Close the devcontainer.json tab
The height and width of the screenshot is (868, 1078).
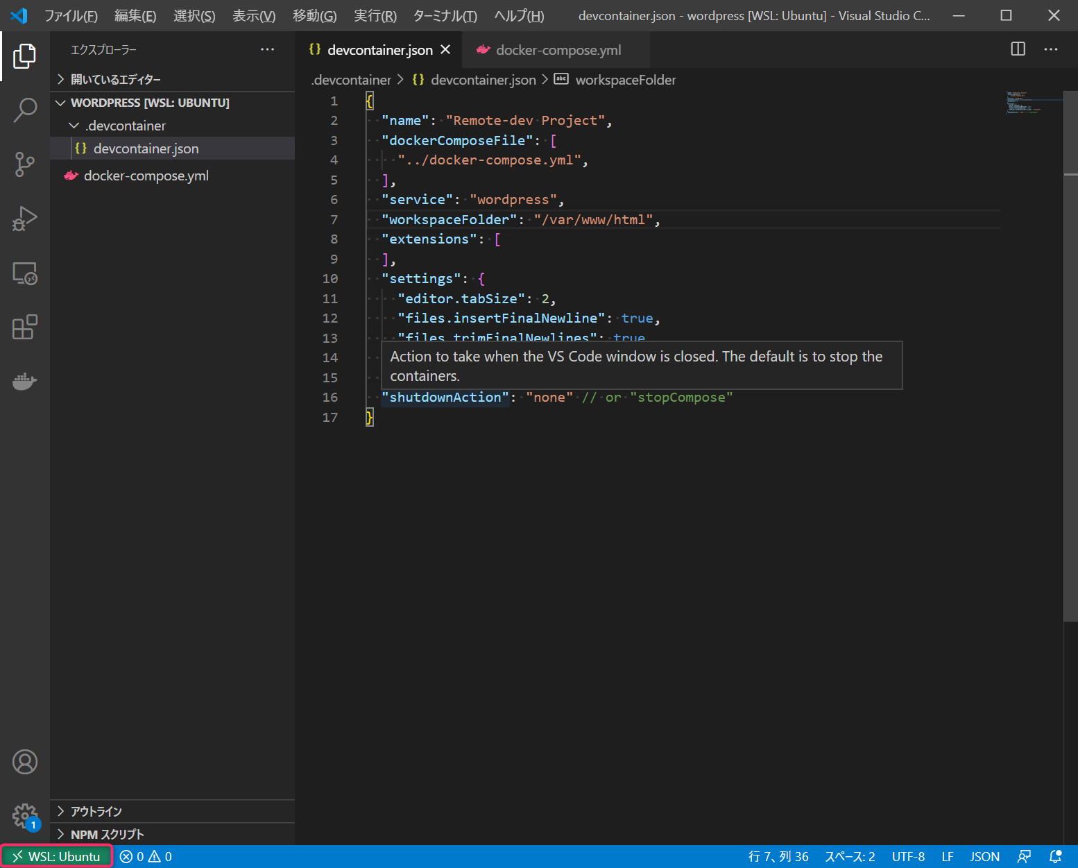point(445,50)
